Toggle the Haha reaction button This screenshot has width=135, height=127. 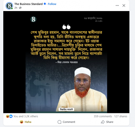[x=25, y=122]
